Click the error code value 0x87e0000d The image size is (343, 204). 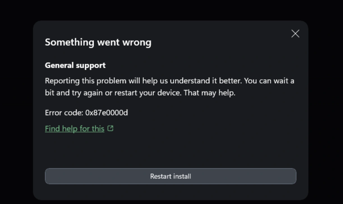pos(107,113)
